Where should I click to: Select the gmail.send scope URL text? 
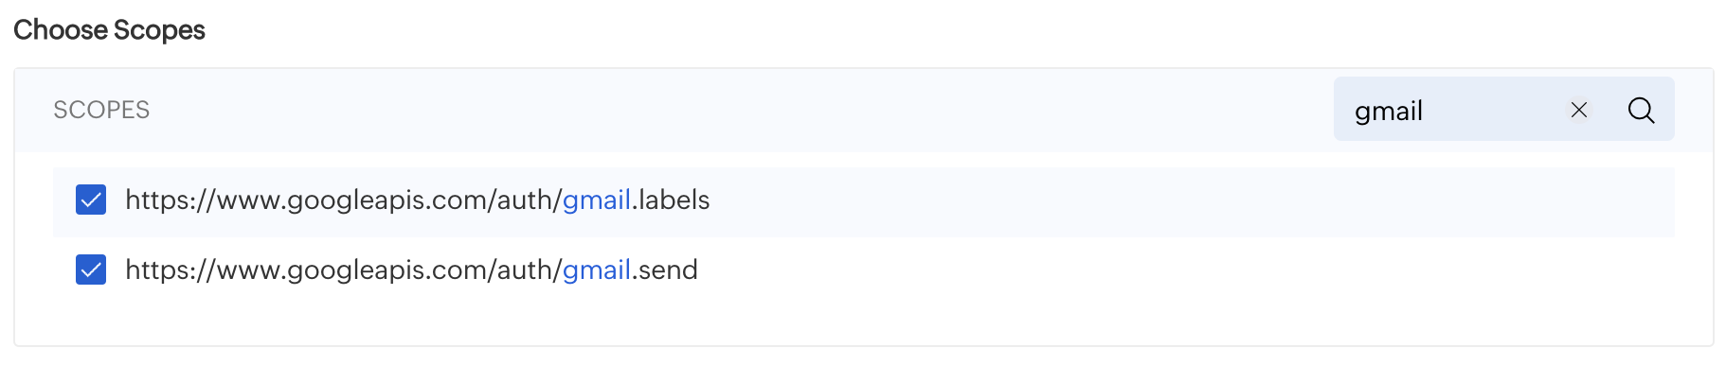coord(411,269)
